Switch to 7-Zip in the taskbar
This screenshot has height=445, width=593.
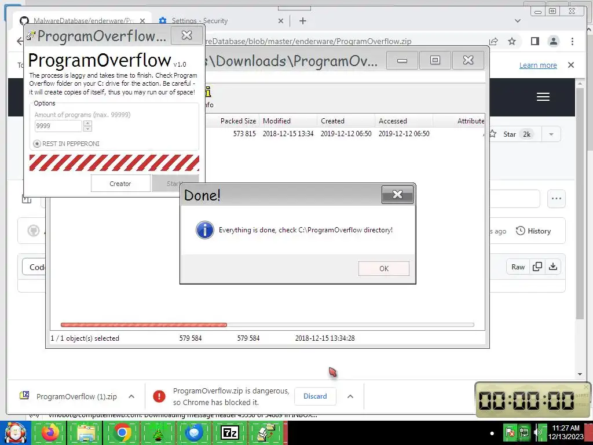coord(230,433)
